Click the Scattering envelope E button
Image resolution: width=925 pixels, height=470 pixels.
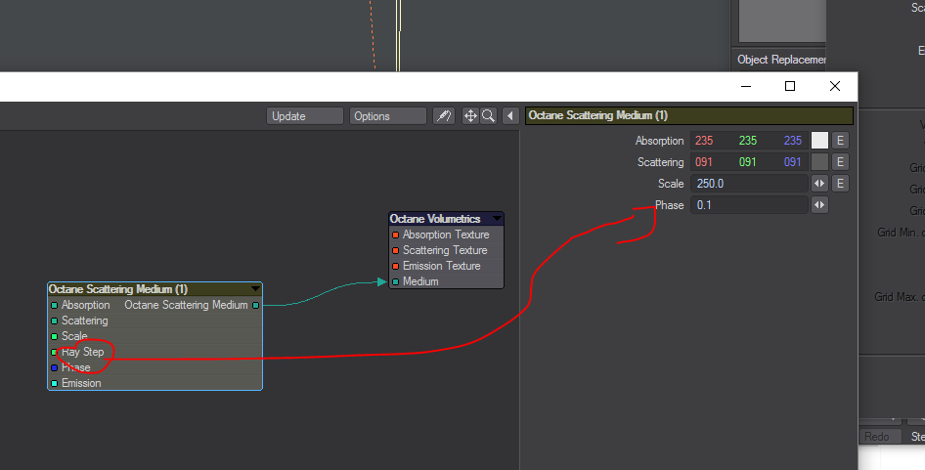coord(840,162)
